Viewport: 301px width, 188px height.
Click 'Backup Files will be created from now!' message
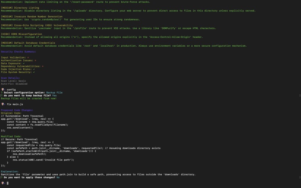[x=29, y=98]
